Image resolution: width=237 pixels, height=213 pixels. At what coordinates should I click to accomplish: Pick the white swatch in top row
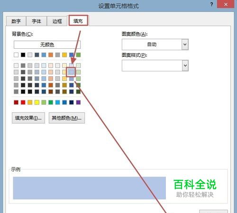click(16, 55)
